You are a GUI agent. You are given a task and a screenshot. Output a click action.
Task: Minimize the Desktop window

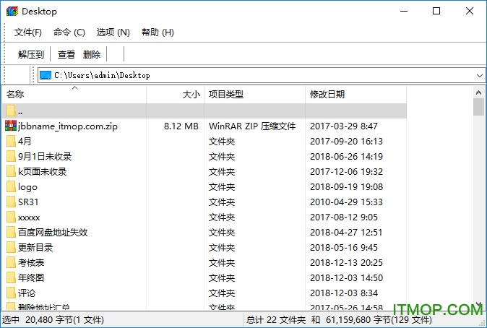(404, 11)
